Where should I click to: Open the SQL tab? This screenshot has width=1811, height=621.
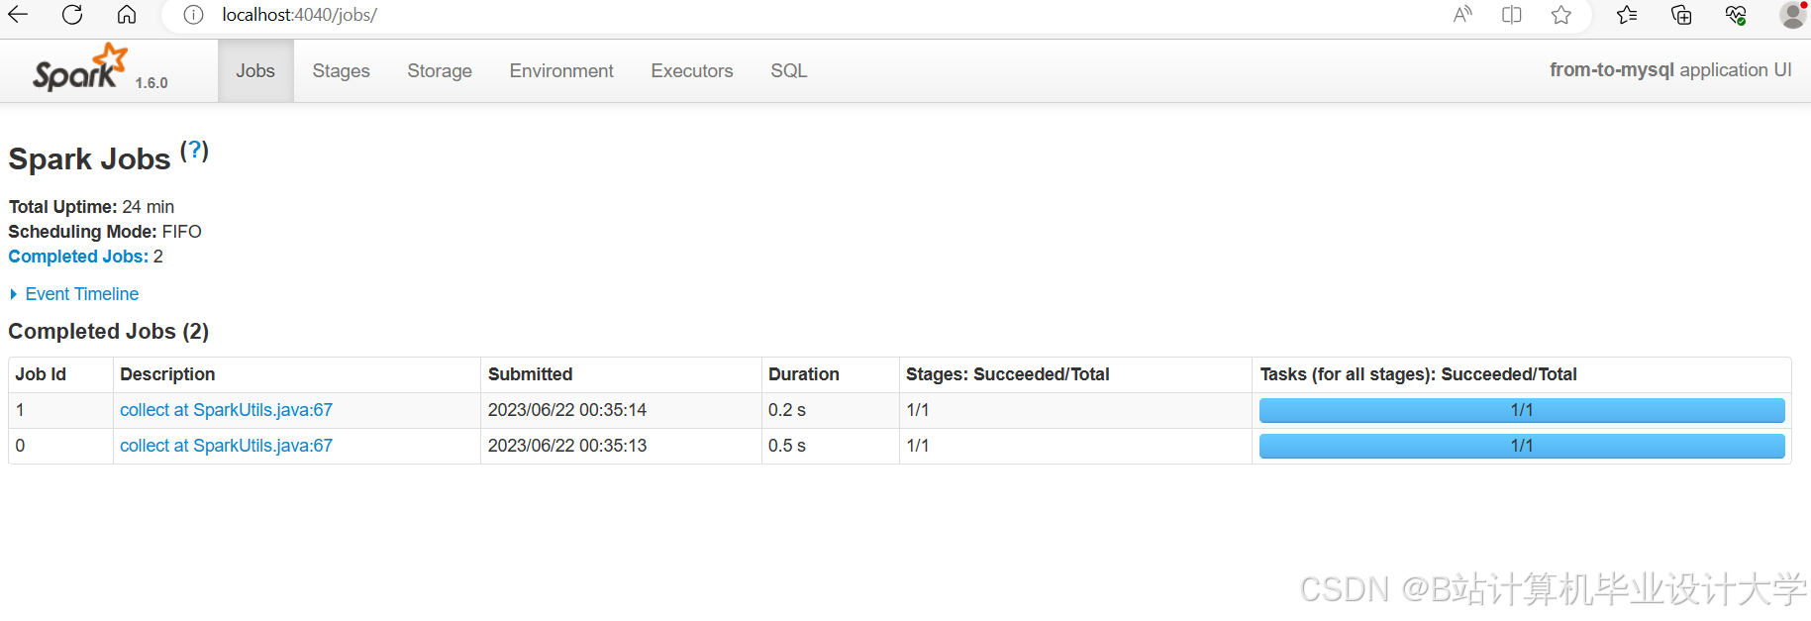789,71
